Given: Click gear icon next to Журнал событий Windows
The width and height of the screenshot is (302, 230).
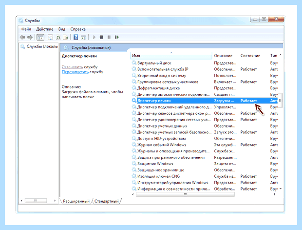Looking at the screenshot, I should [x=134, y=145].
